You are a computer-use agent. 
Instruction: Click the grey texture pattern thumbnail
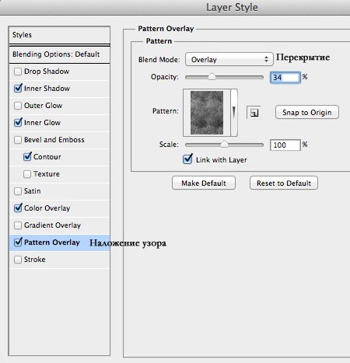click(207, 113)
